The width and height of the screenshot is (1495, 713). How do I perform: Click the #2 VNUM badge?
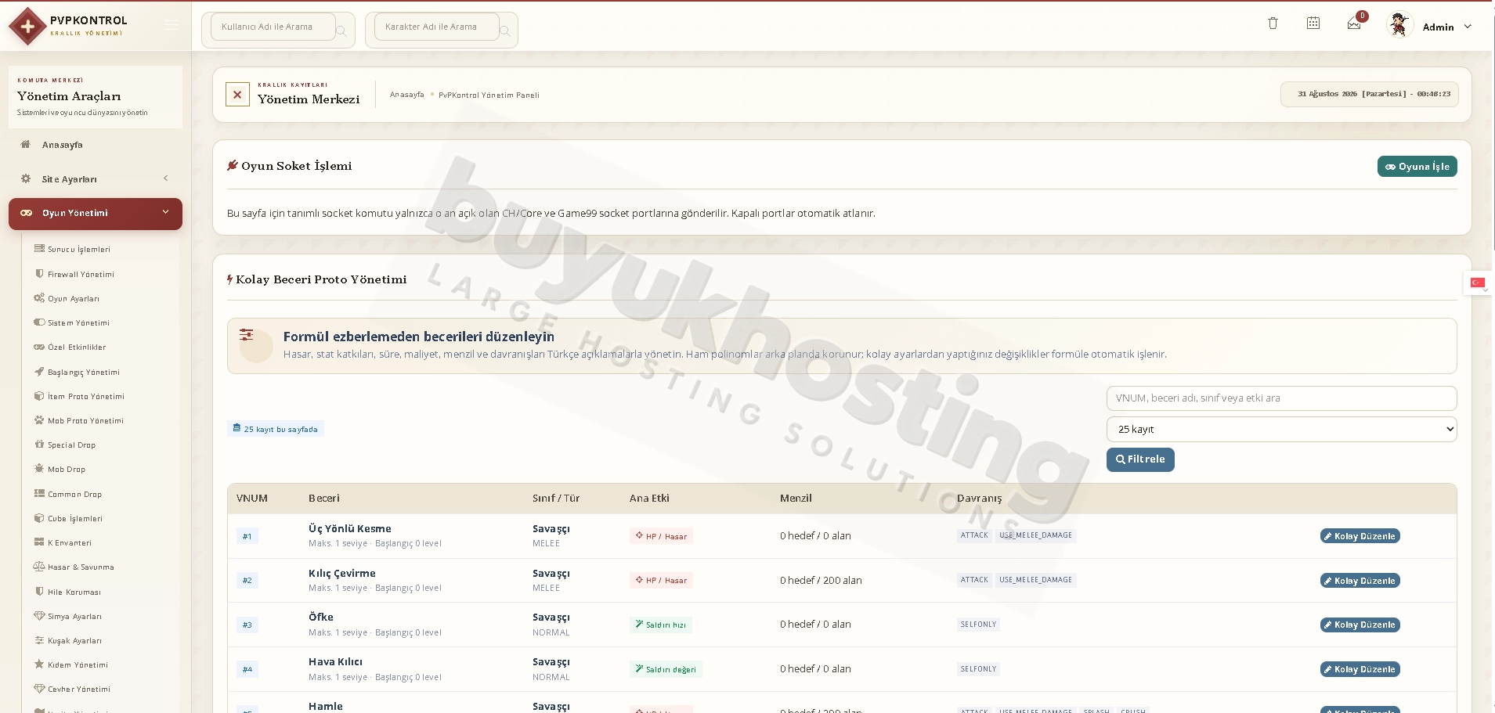(247, 581)
